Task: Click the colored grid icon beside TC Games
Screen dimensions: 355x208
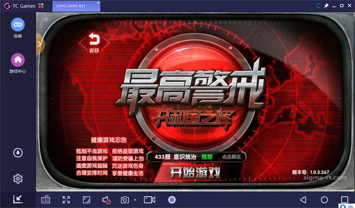Action: pos(41,6)
